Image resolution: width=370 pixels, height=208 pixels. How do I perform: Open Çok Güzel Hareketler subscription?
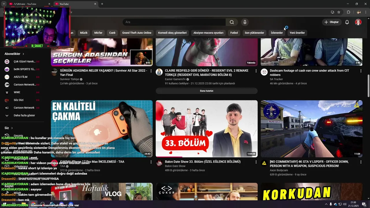point(22,62)
